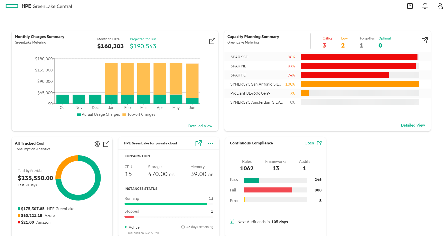Click Trial ends on 7/31/2020 text
This screenshot has width=446, height=236.
tap(143, 233)
